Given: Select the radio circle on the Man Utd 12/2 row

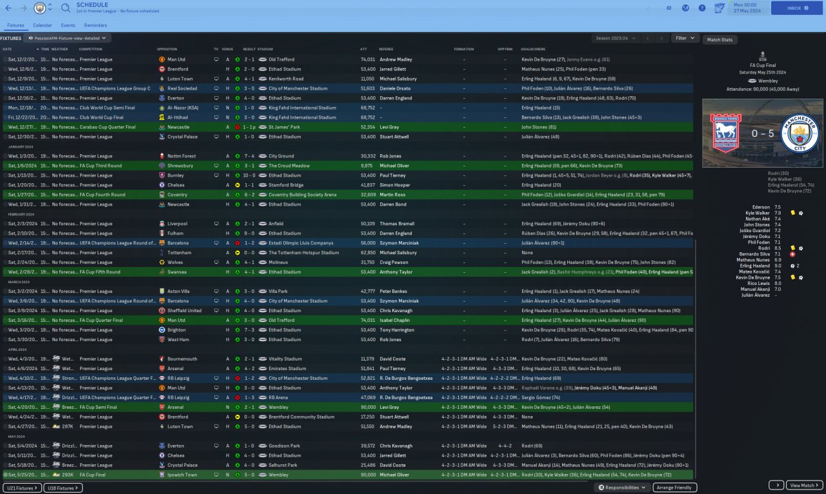Looking at the screenshot, I should click(x=5, y=59).
